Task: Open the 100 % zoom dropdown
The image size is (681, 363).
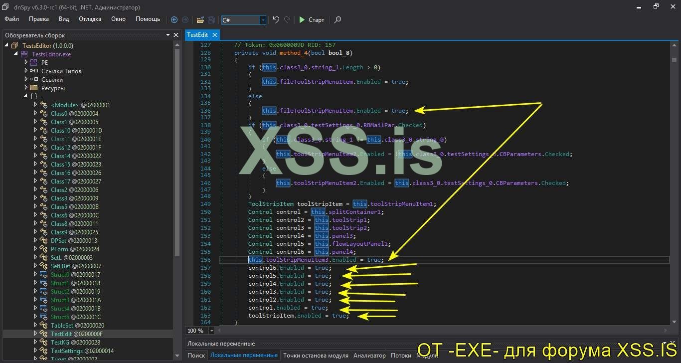Action: [x=212, y=331]
